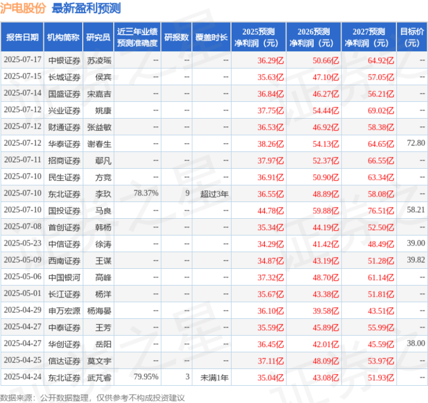Click the 78.37% accuracy value
Screen dimensions: 428x403
tap(146, 193)
